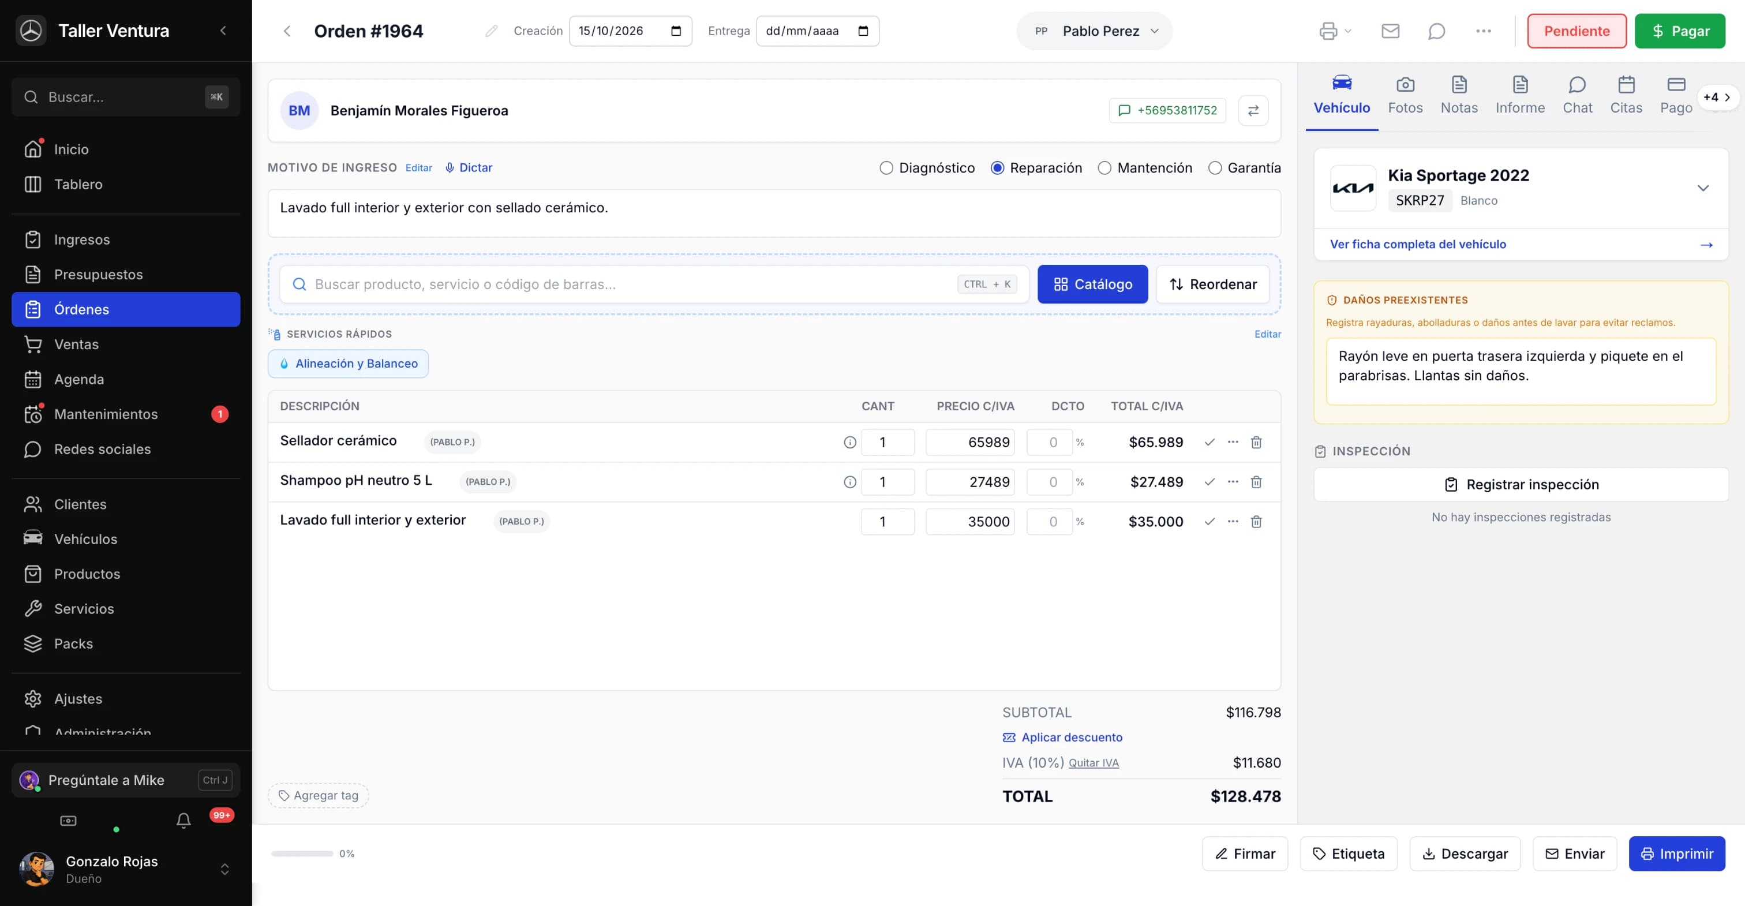Viewport: 1745px width, 906px height.
Task: Click the green Pagar button
Action: (1679, 31)
